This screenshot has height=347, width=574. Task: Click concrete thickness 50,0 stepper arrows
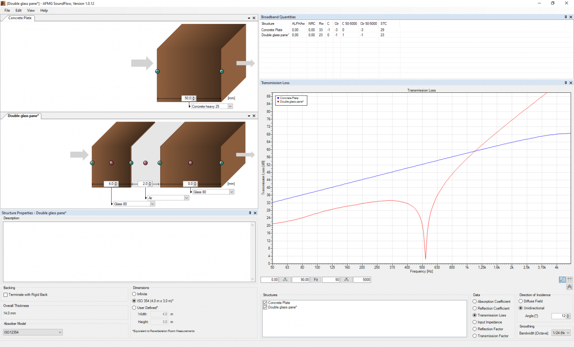tap(194, 98)
